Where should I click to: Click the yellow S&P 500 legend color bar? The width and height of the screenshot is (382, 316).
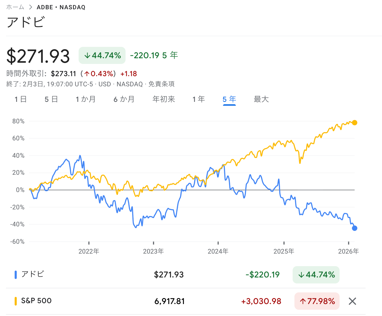[16, 301]
